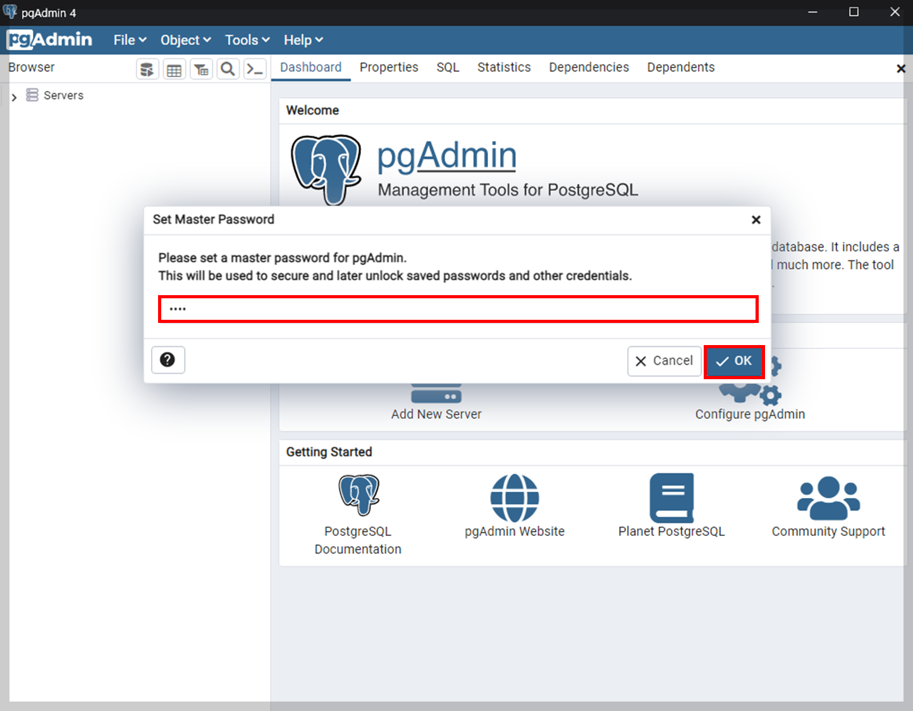The image size is (913, 711).
Task: Open the PSQL Tool terminal icon
Action: pos(255,69)
